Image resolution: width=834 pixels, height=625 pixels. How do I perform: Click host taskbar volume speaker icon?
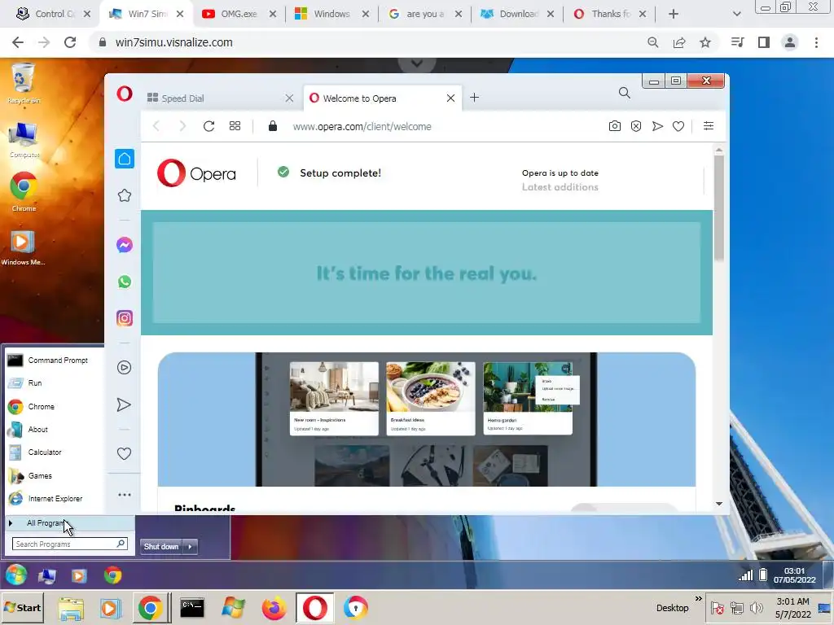(x=756, y=607)
